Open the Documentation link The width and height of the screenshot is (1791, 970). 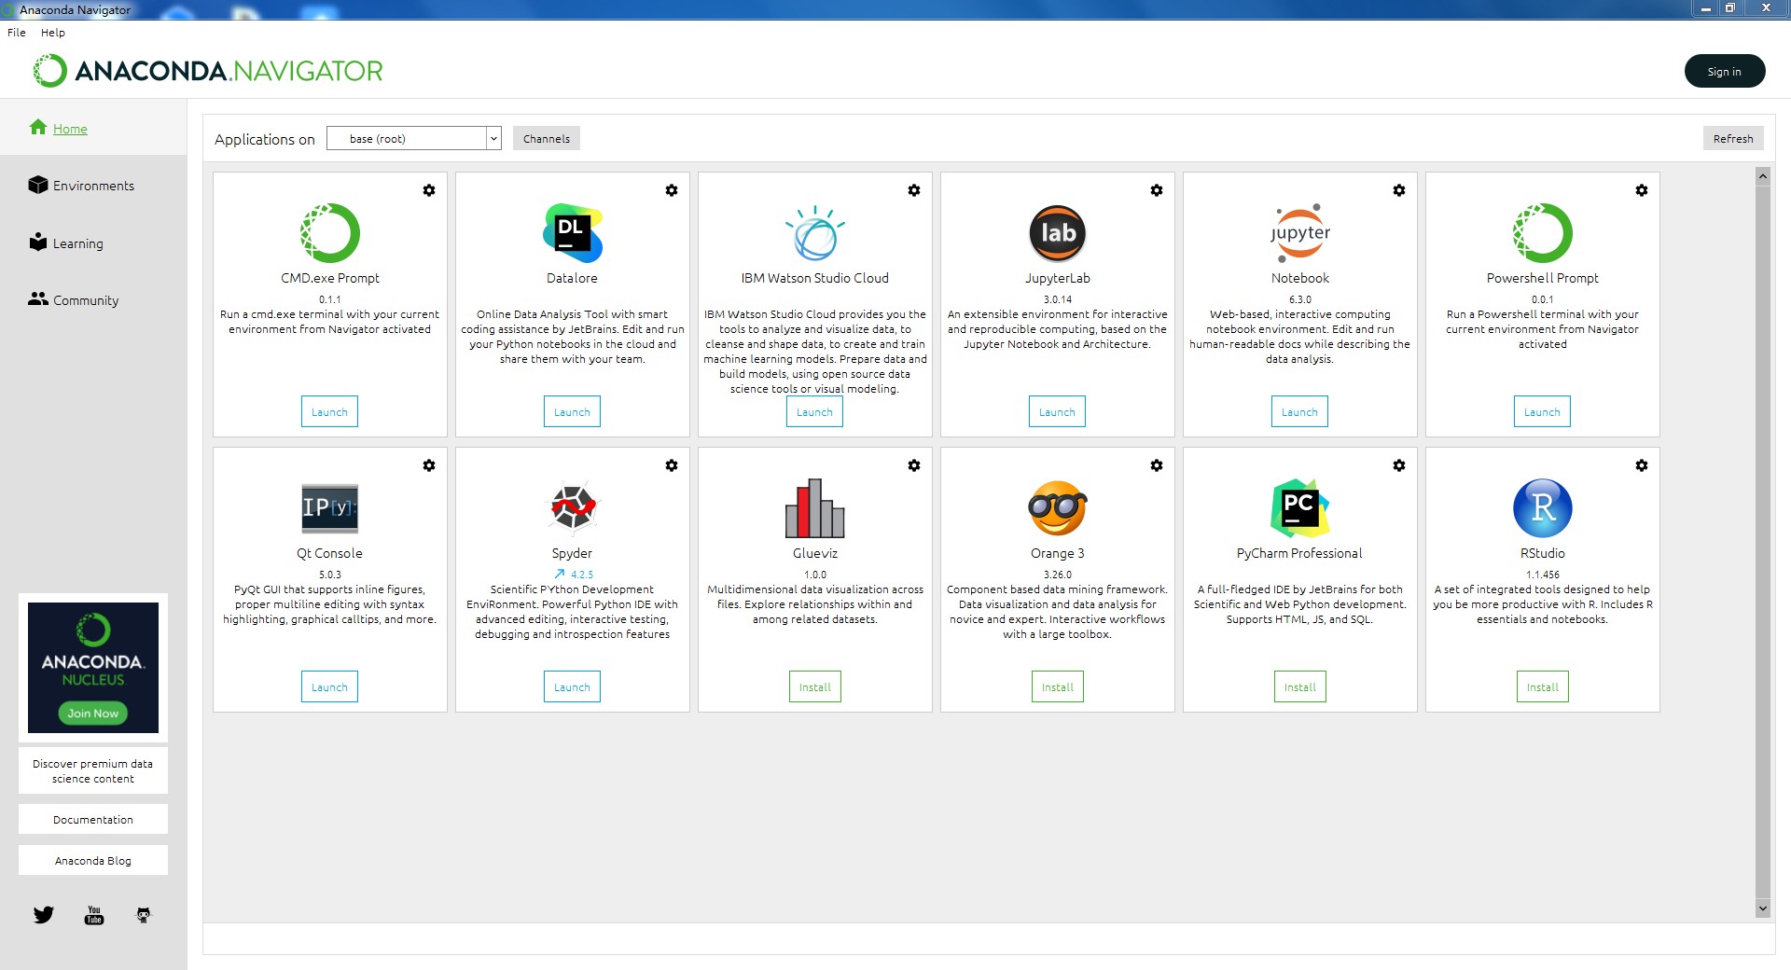[93, 820]
